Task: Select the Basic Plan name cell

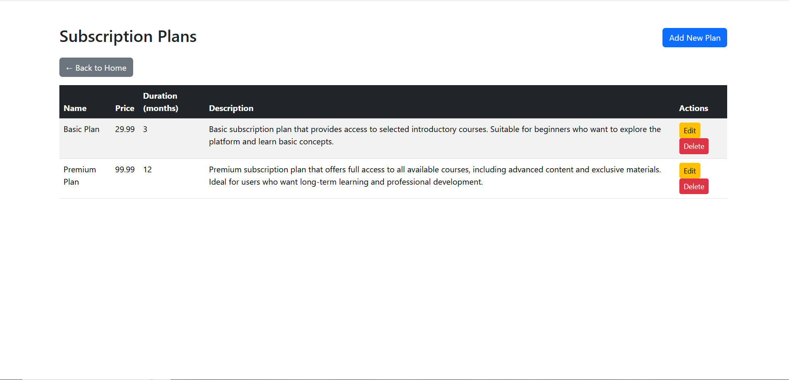Action: 81,129
